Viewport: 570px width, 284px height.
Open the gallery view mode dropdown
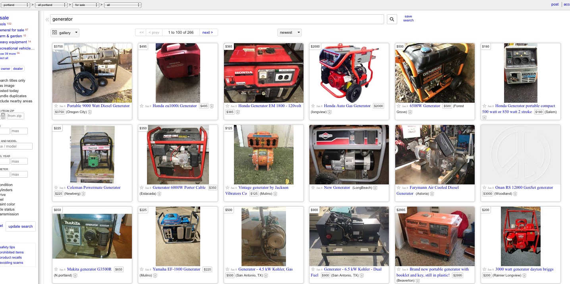(65, 33)
